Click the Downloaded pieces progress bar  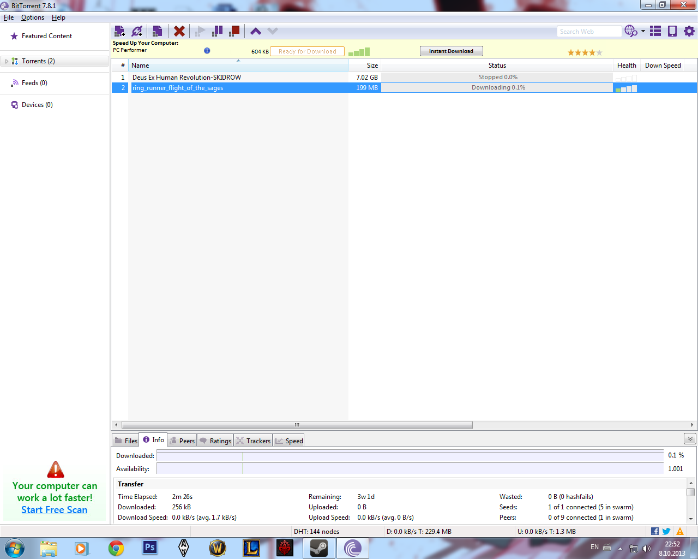(x=410, y=456)
